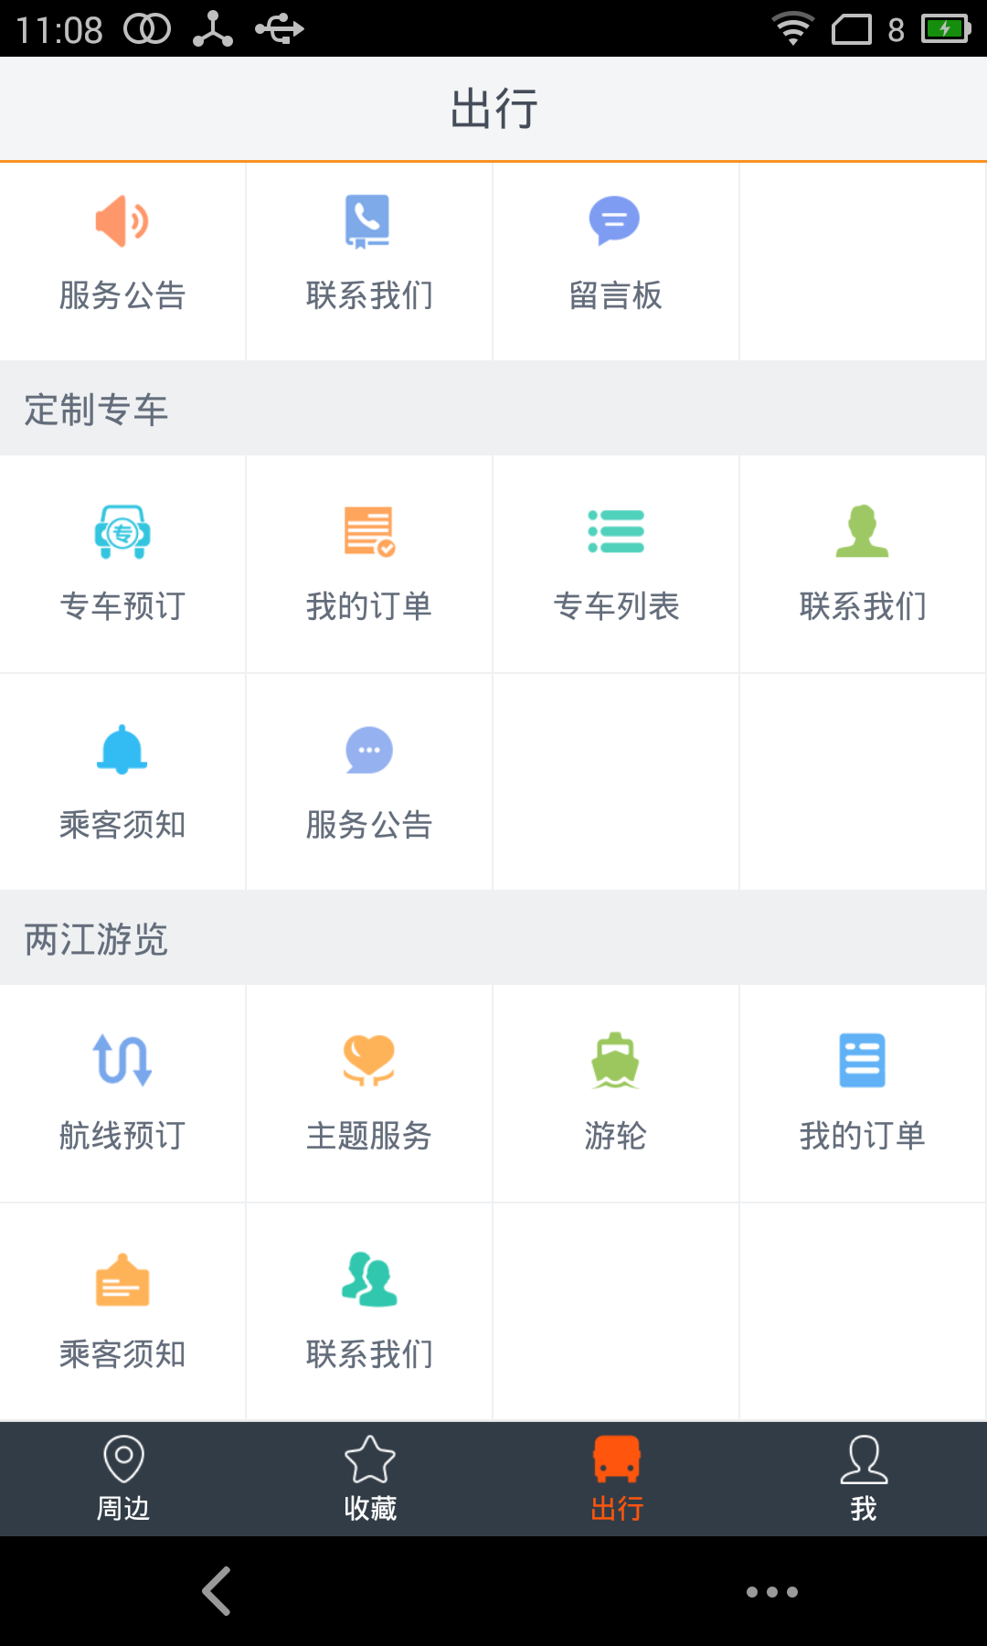This screenshot has width=987, height=1646.
Task: Tap the green ship 游轮 icon
Action: click(616, 1060)
